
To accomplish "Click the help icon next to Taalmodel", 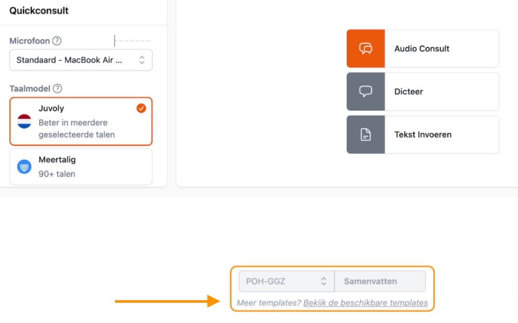I will pos(58,89).
